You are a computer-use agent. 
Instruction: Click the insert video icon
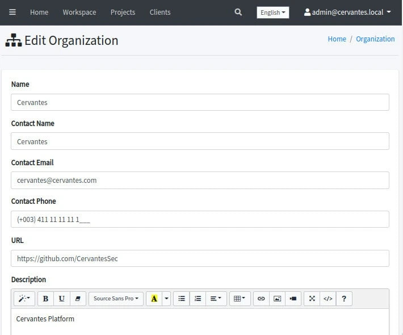[x=293, y=299]
